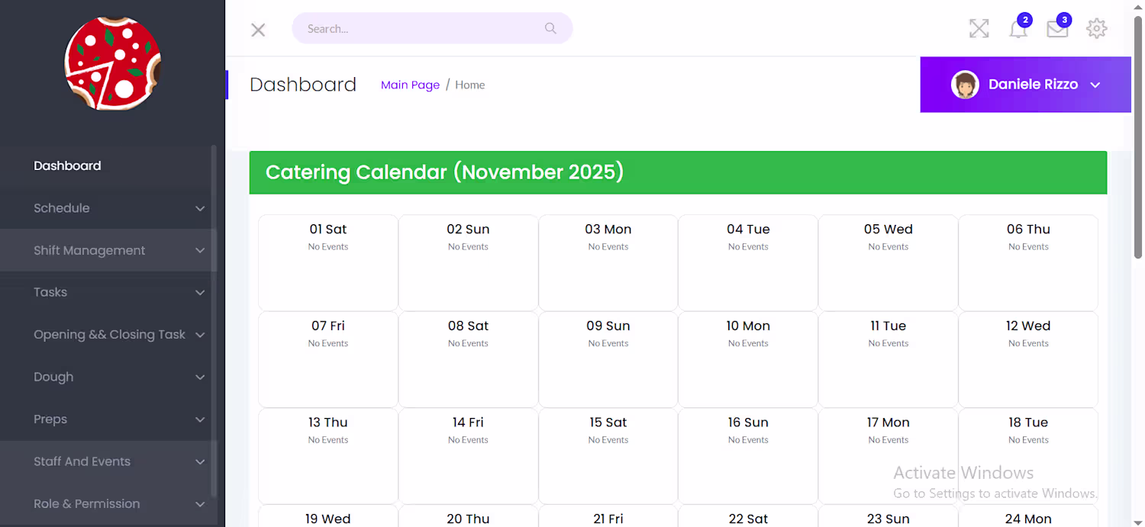Viewport: 1145px width, 527px height.
Task: Close the sidebar with the X icon
Action: 258,30
